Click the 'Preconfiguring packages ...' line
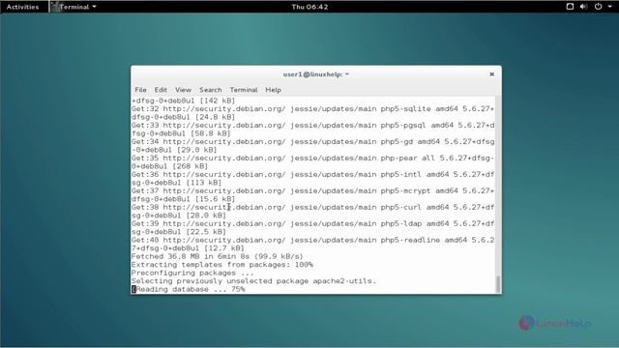This screenshot has height=348, width=619. tap(192, 273)
